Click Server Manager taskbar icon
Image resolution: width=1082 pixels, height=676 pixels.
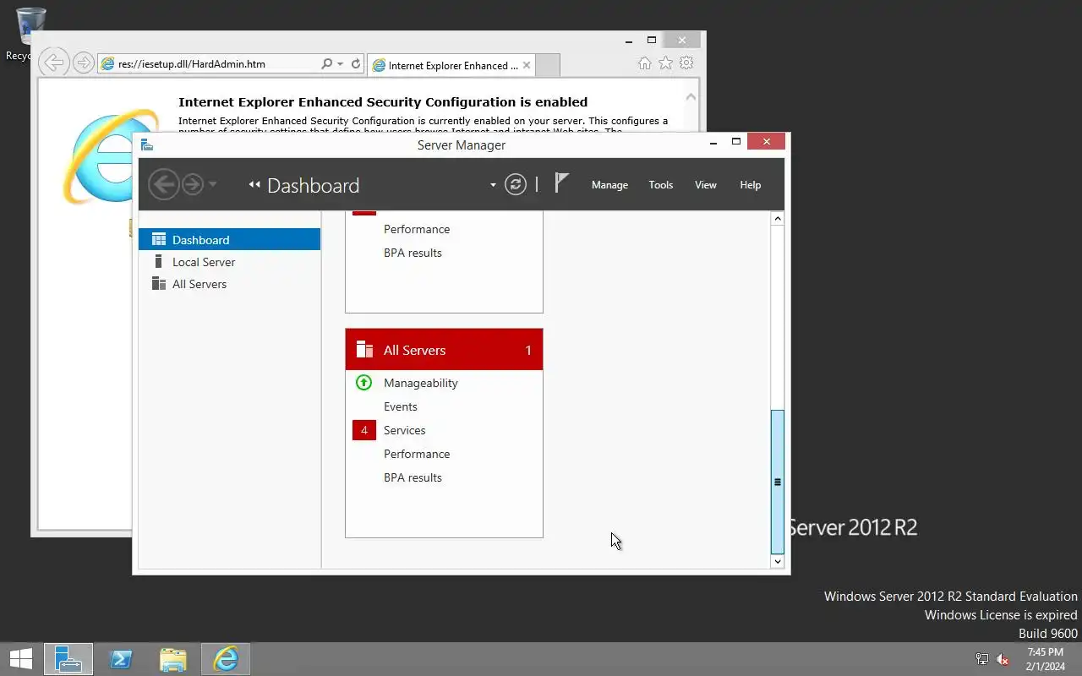pyautogui.click(x=68, y=659)
